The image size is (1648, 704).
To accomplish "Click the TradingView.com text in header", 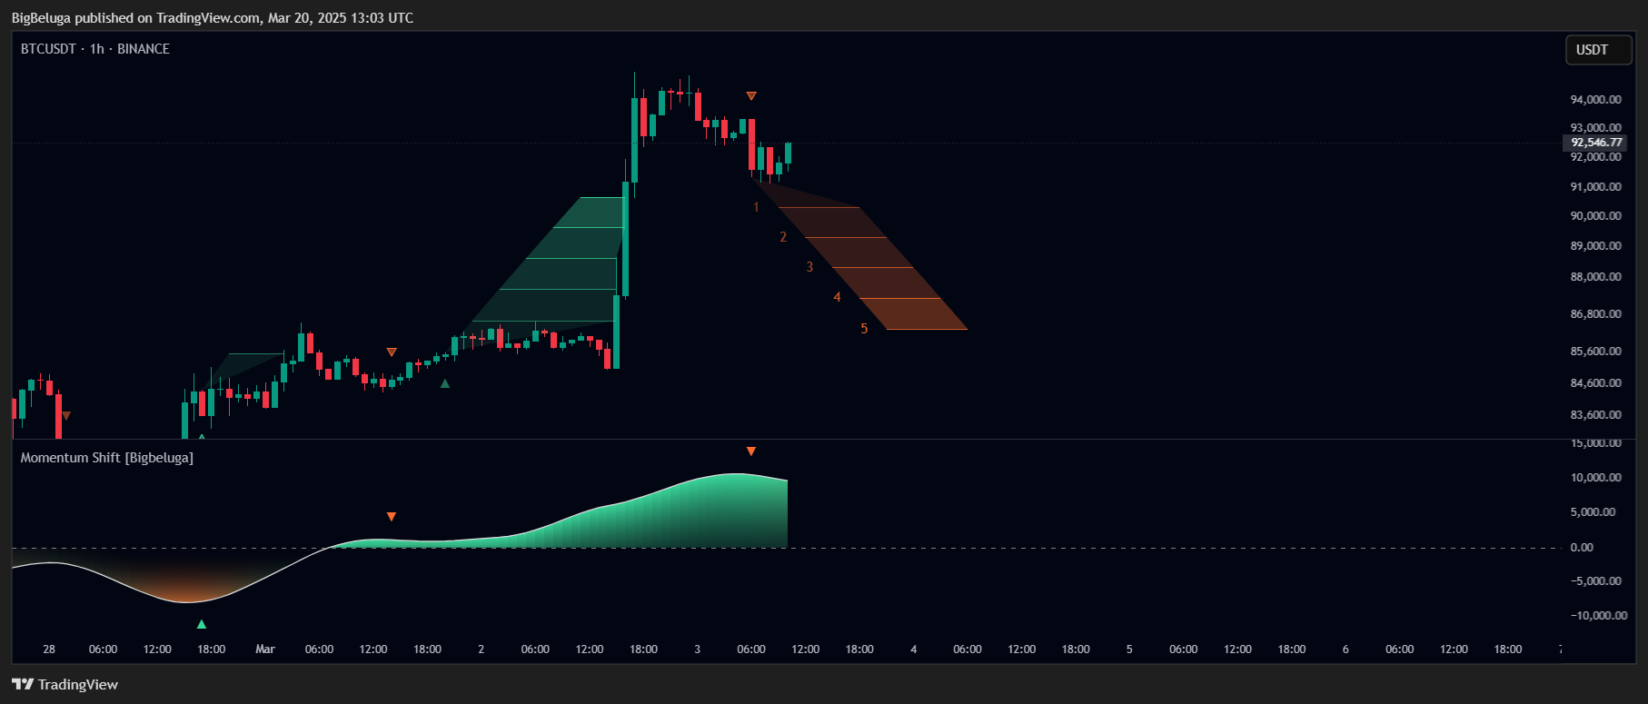I will pyautogui.click(x=208, y=18).
